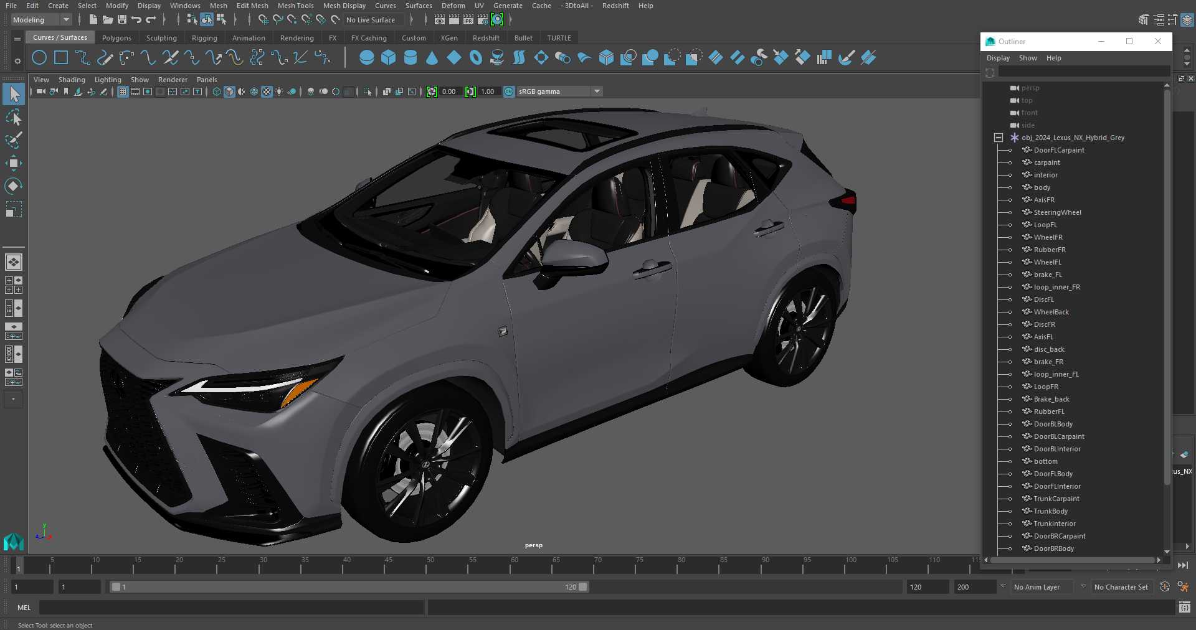This screenshot has width=1196, height=630.
Task: Open the Deform menu
Action: [x=453, y=6]
